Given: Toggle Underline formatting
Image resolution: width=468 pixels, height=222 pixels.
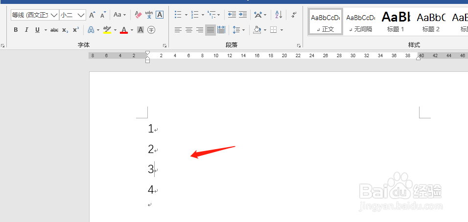Looking at the screenshot, I should click(37, 30).
